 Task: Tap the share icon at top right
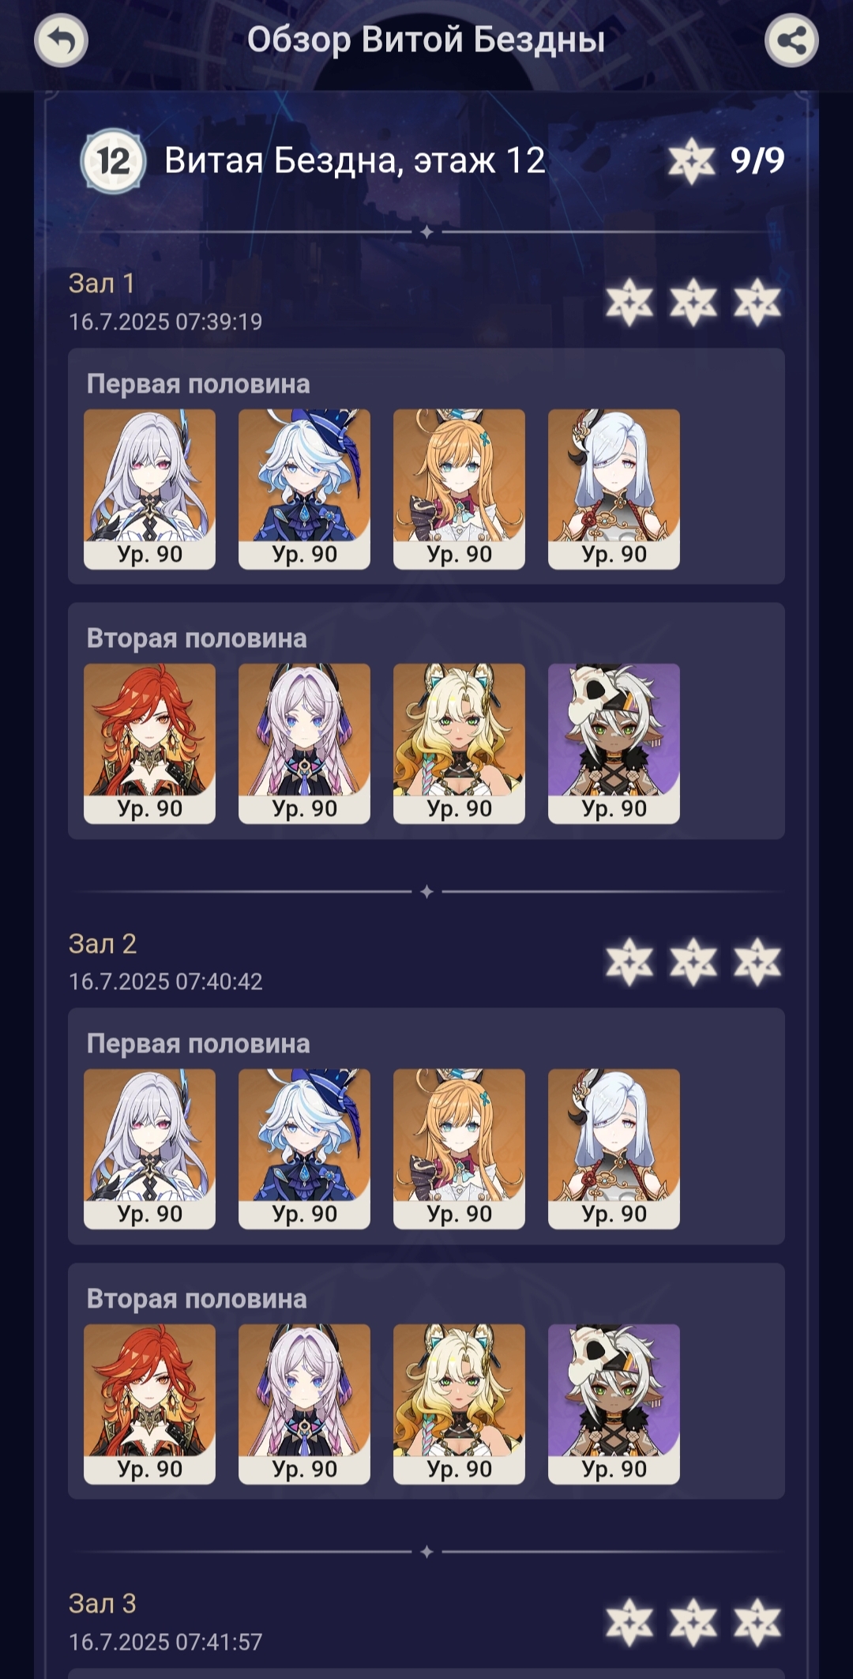pos(791,40)
